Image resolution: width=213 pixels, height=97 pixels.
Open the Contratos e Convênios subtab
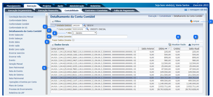96,10
